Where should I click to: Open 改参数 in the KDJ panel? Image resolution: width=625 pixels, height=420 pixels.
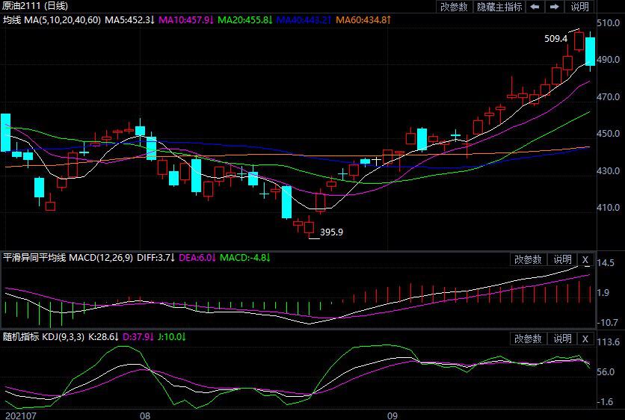[529, 339]
